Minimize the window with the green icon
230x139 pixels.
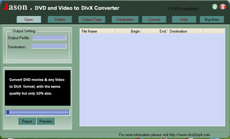coord(215,7)
